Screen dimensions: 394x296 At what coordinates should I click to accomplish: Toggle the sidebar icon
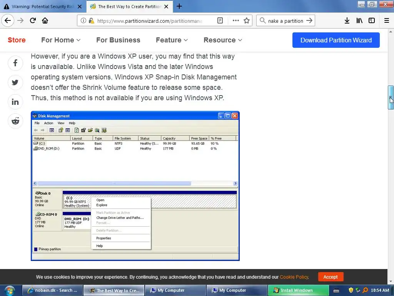coord(372,21)
